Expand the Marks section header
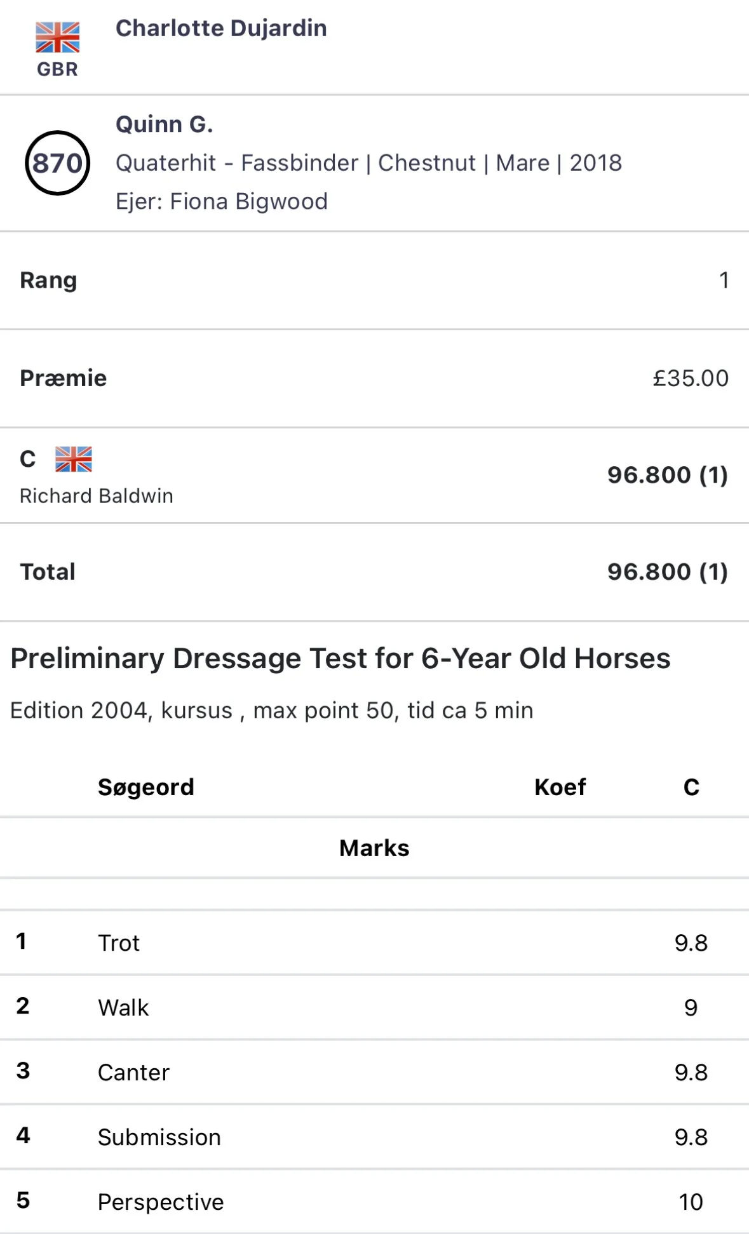The width and height of the screenshot is (749, 1234). (x=374, y=848)
